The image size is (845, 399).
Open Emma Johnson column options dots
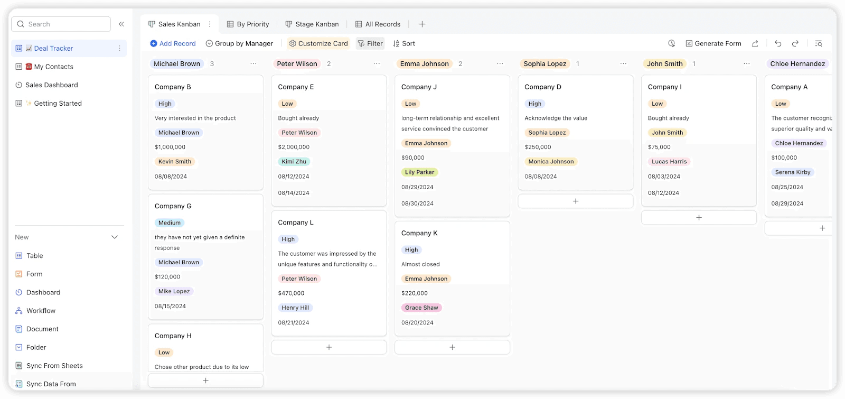[500, 64]
